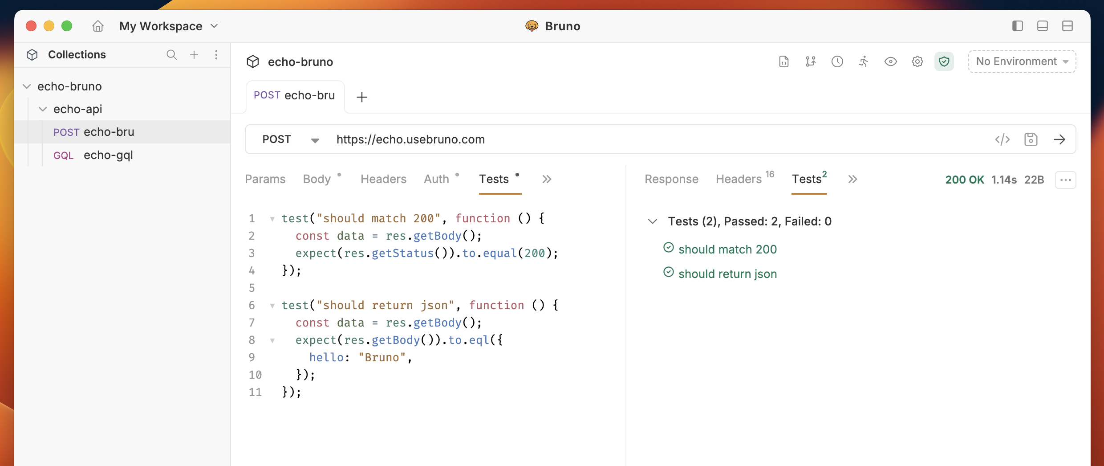1104x466 pixels.
Task: Open the collection settings gear icon
Action: 917,61
